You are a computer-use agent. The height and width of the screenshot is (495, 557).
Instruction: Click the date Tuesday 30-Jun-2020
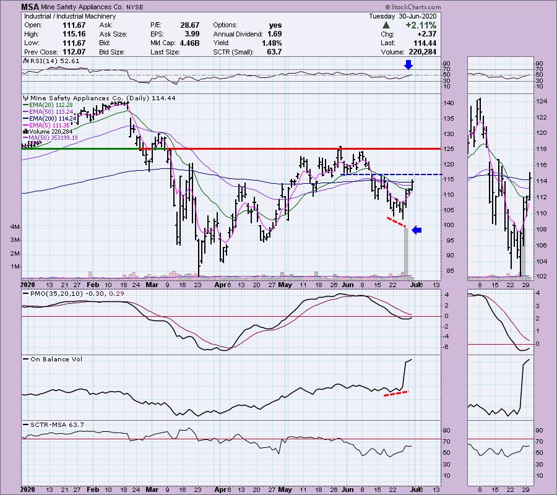click(x=402, y=16)
